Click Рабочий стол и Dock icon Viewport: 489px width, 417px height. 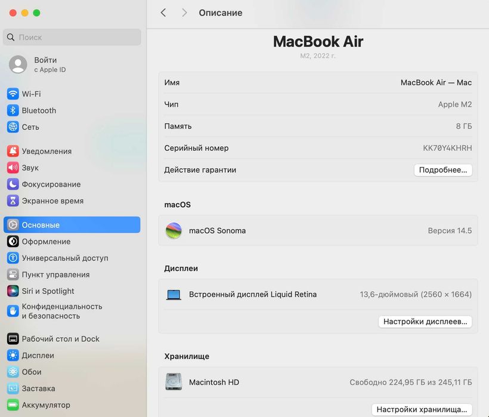pyautogui.click(x=13, y=339)
